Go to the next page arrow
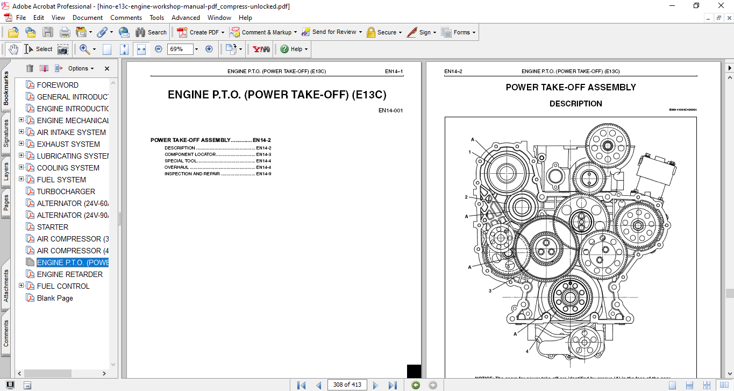Image resolution: width=734 pixels, height=391 pixels. coord(375,385)
